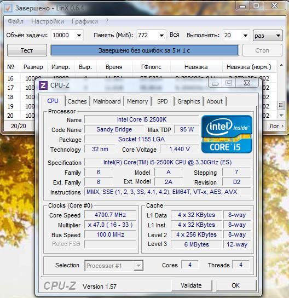Click the Стоп button in LinX

[x=262, y=50]
